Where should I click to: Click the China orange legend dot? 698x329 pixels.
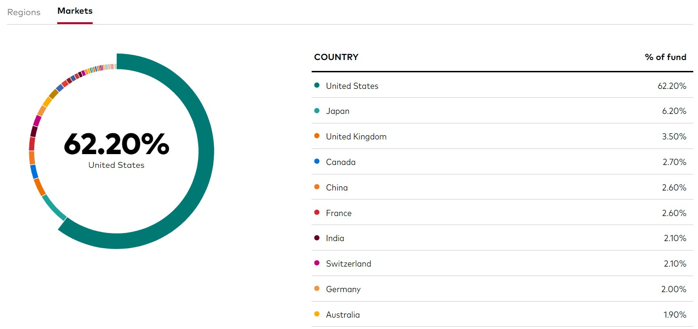317,188
